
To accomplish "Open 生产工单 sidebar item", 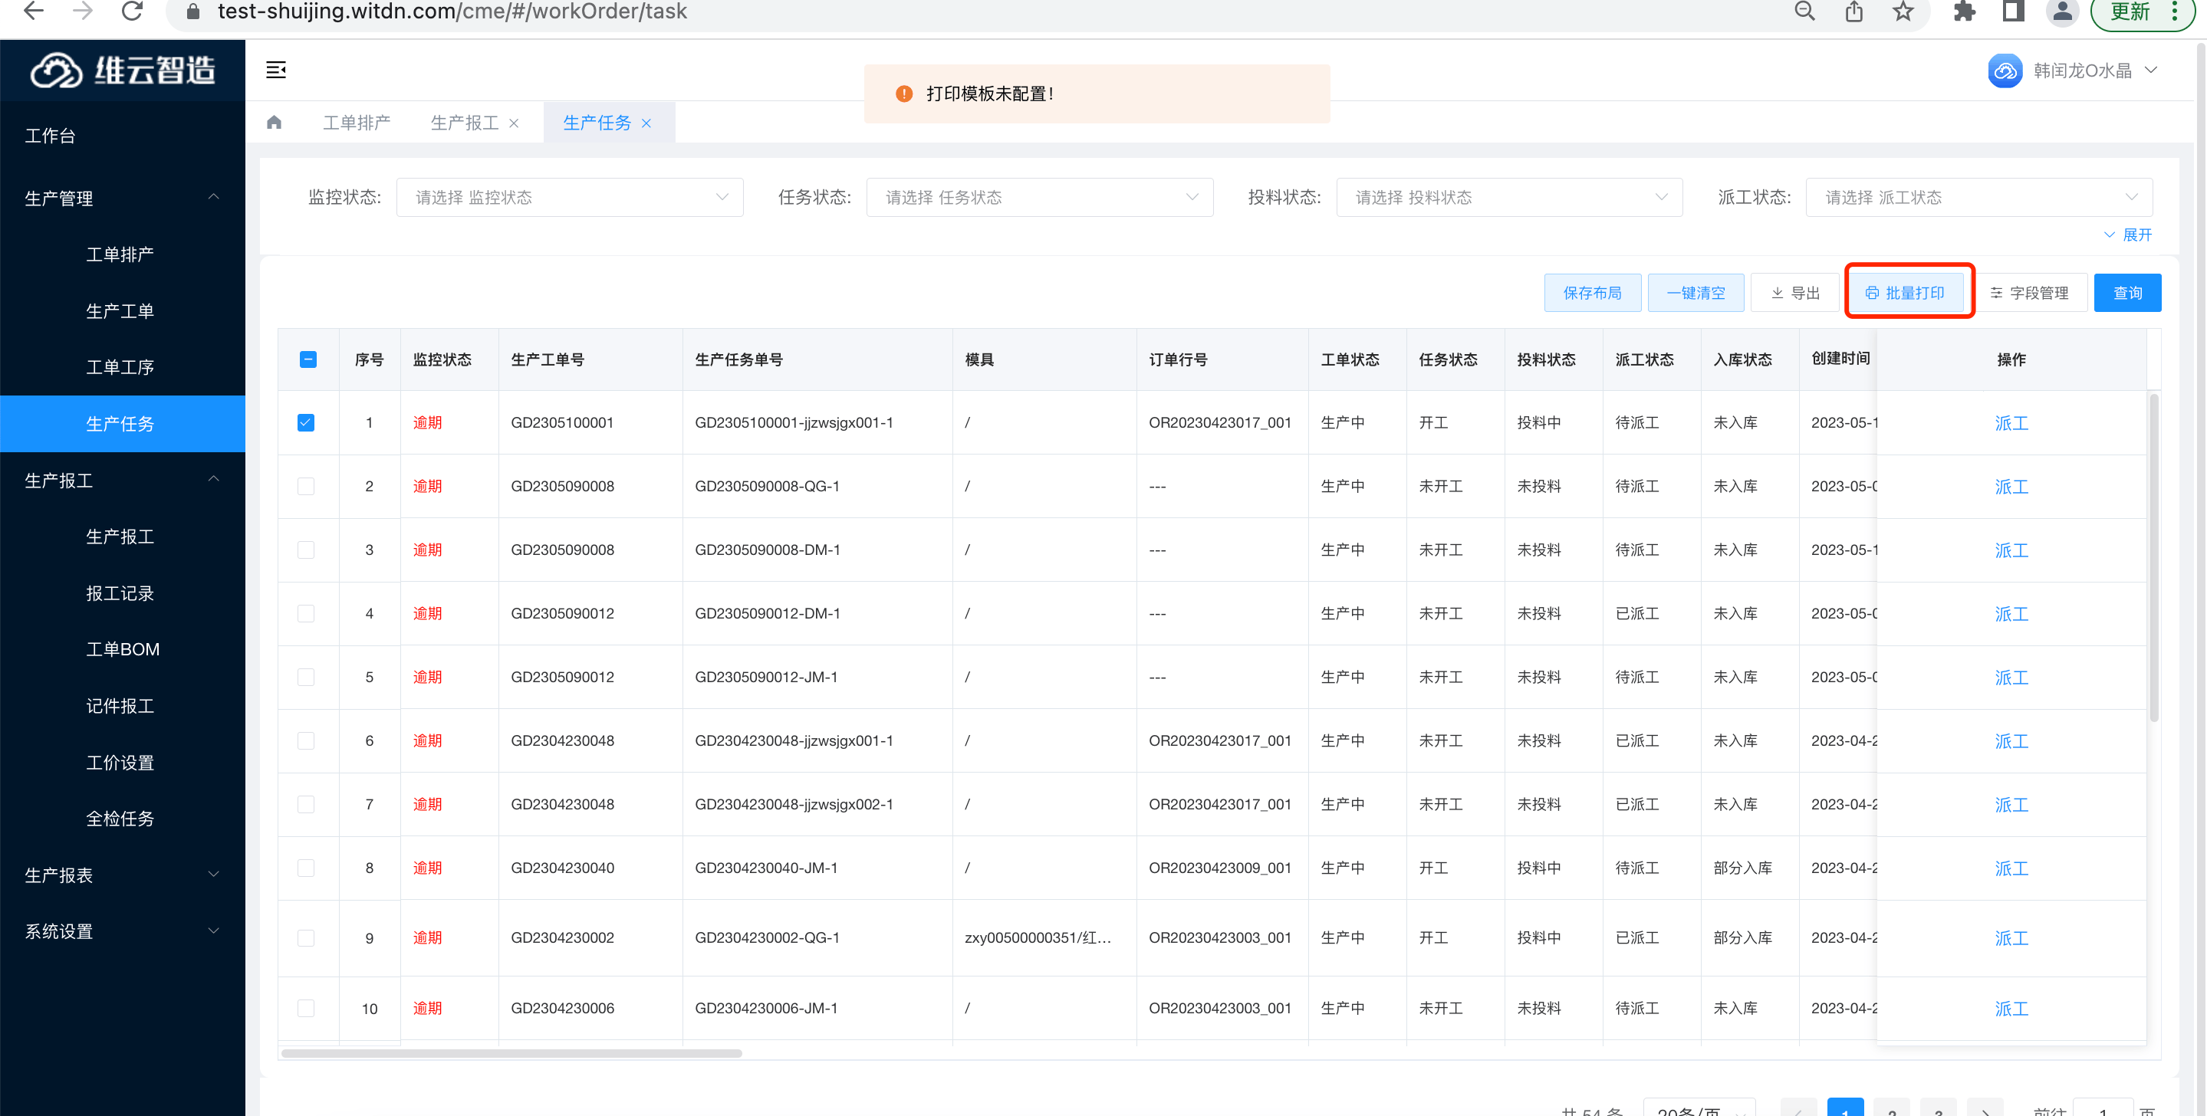I will pos(123,311).
